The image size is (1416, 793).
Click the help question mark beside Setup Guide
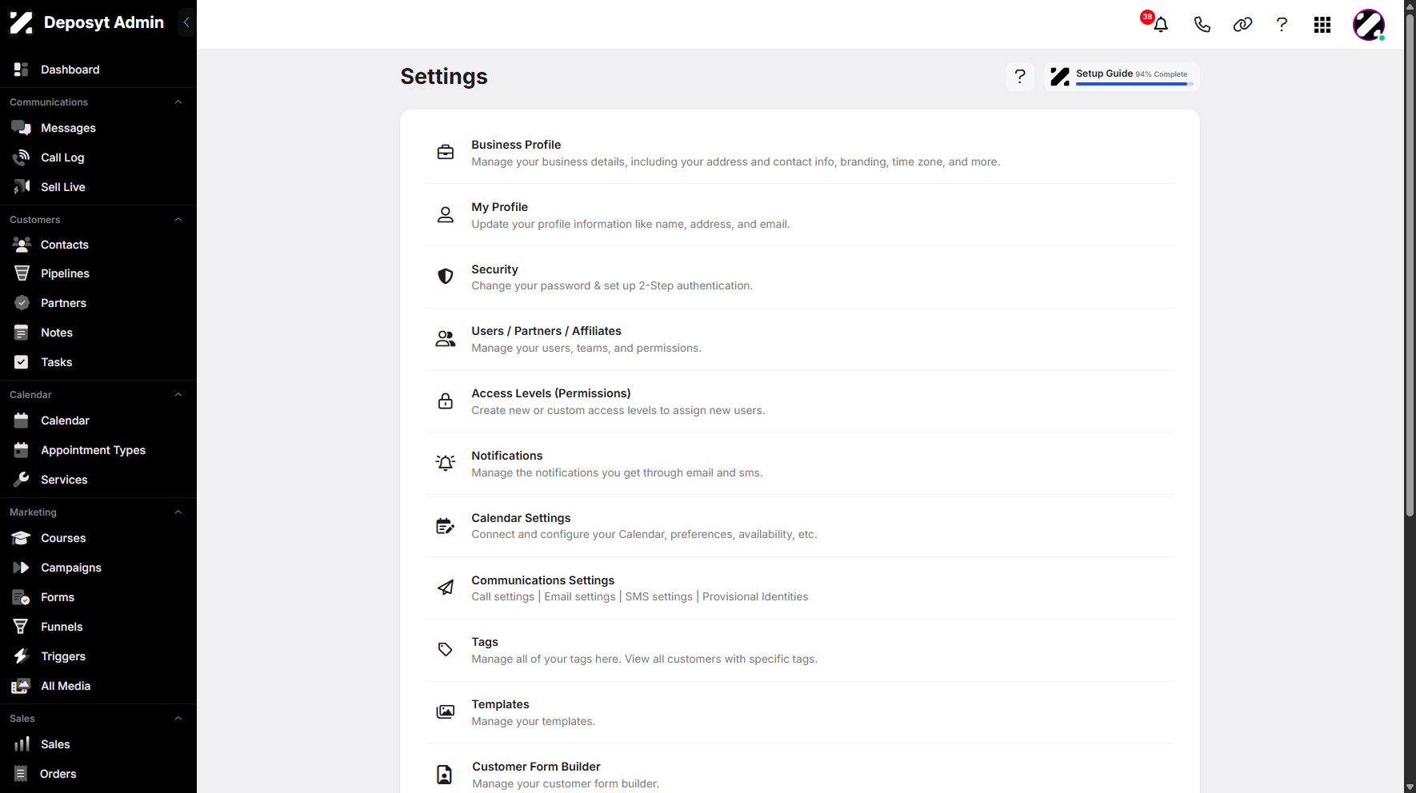(1020, 76)
